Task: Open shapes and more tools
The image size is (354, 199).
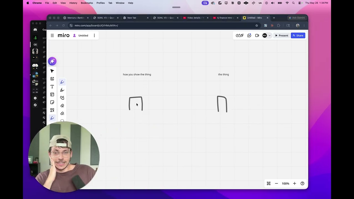Action: [x=52, y=110]
